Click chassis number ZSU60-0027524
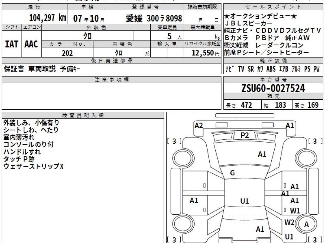325x243 pixels. 273,88
